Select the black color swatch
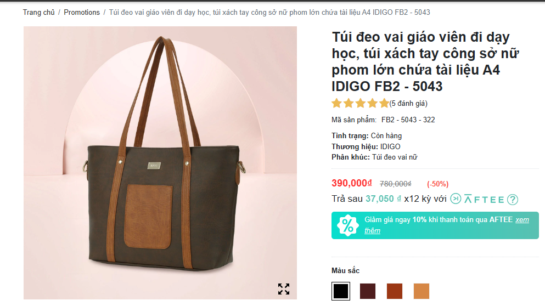Screen dimensions: 545x306 pos(341,291)
